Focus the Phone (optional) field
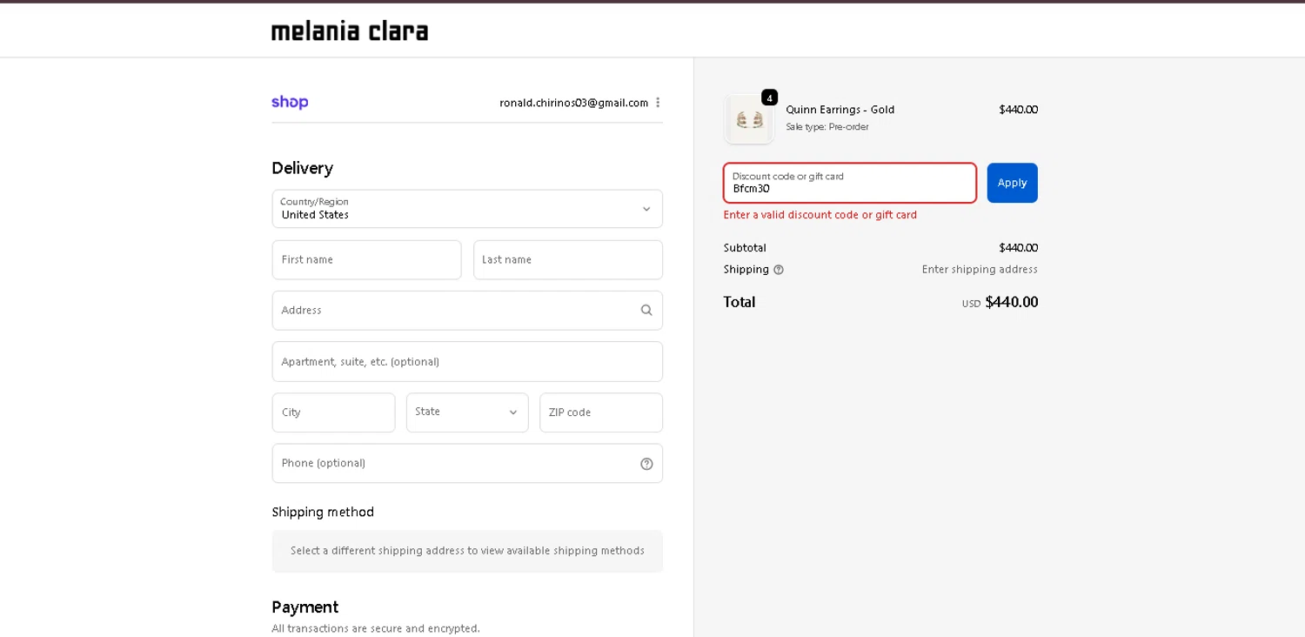Screen dimensions: 1305x637 [x=467, y=463]
